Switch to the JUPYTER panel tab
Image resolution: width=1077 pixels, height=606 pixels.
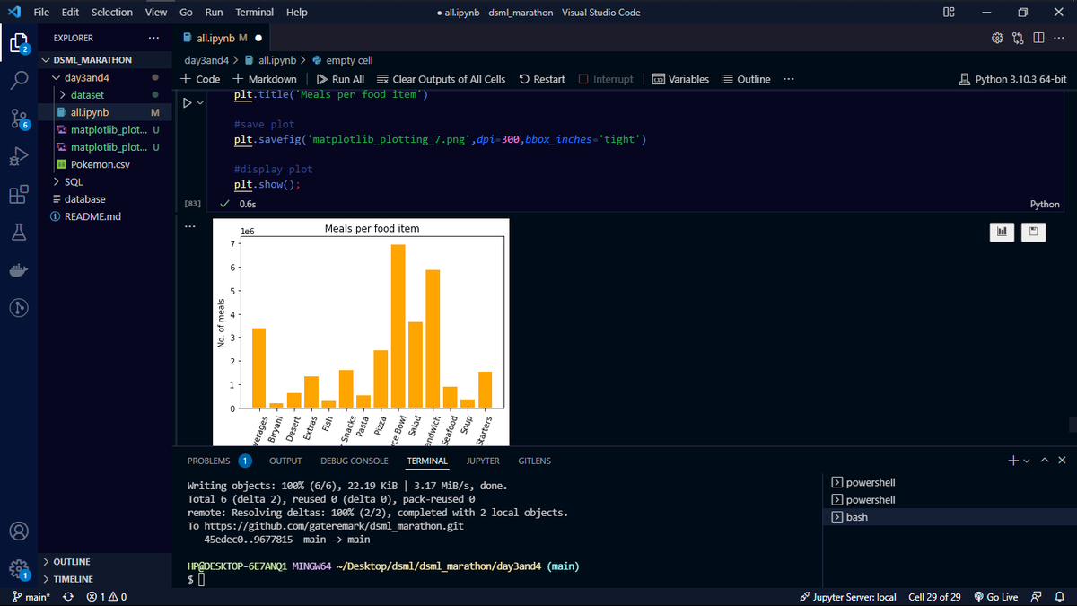tap(483, 461)
